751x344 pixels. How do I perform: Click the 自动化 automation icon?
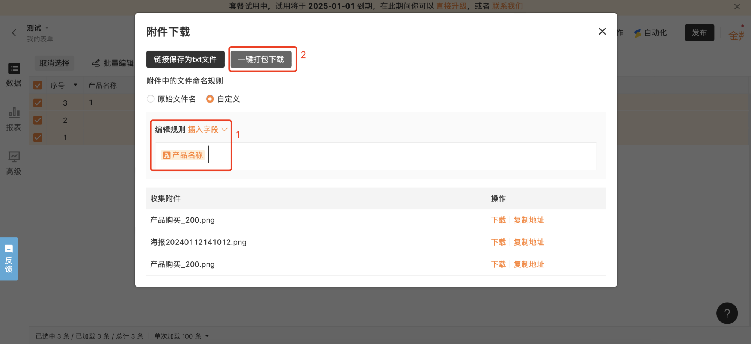click(x=638, y=33)
